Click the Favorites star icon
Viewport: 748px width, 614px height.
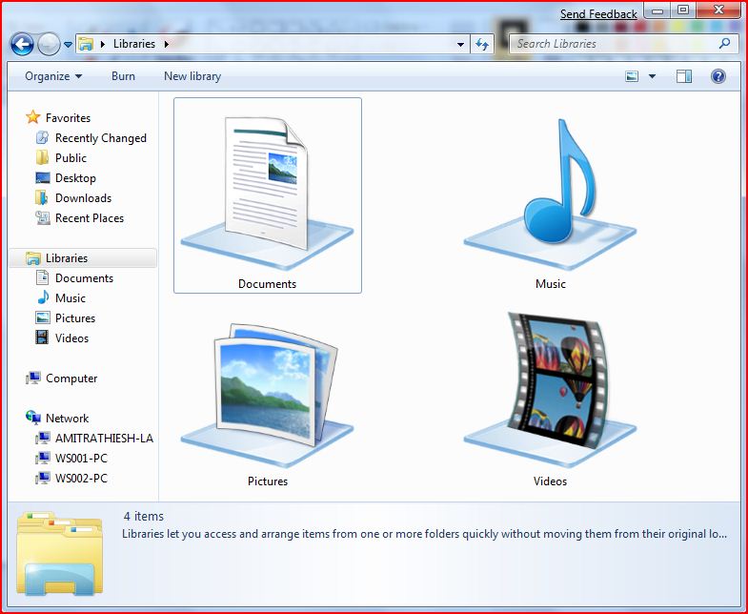pyautogui.click(x=33, y=117)
